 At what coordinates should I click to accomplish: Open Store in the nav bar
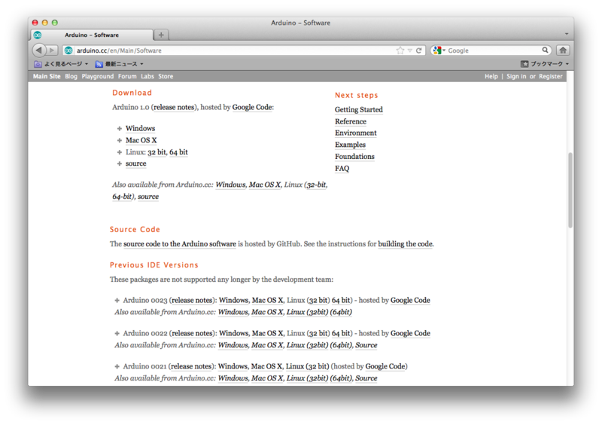(x=166, y=76)
